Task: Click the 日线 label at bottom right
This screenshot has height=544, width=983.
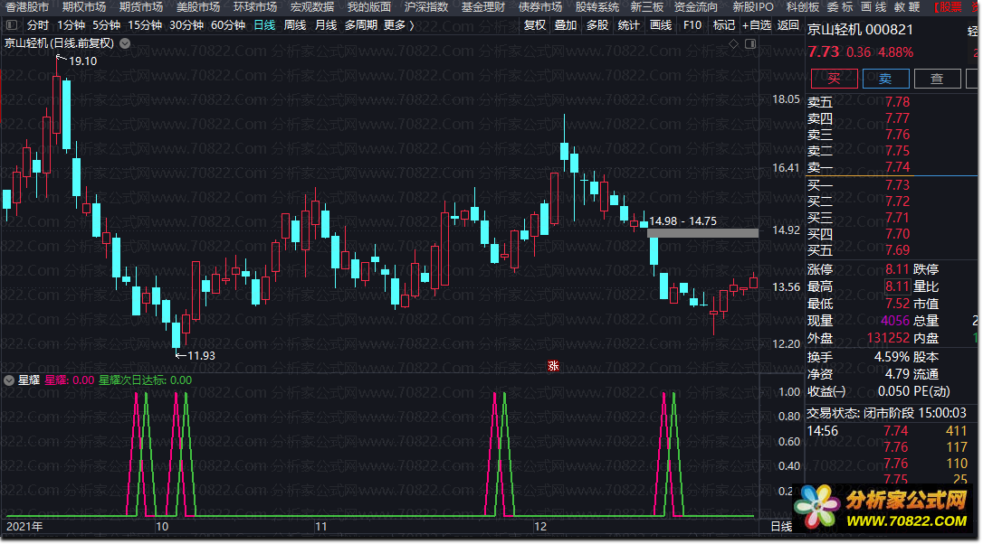Action: click(781, 527)
